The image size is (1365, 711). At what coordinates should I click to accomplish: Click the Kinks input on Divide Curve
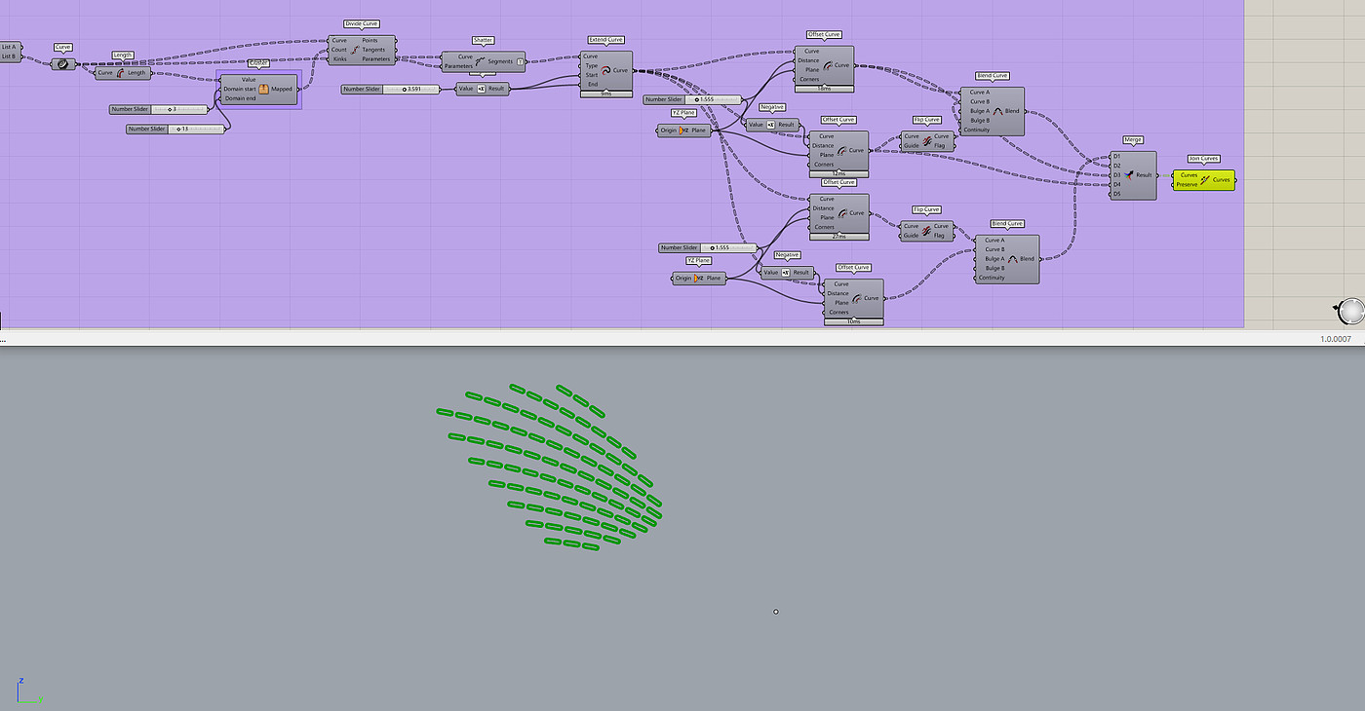338,59
